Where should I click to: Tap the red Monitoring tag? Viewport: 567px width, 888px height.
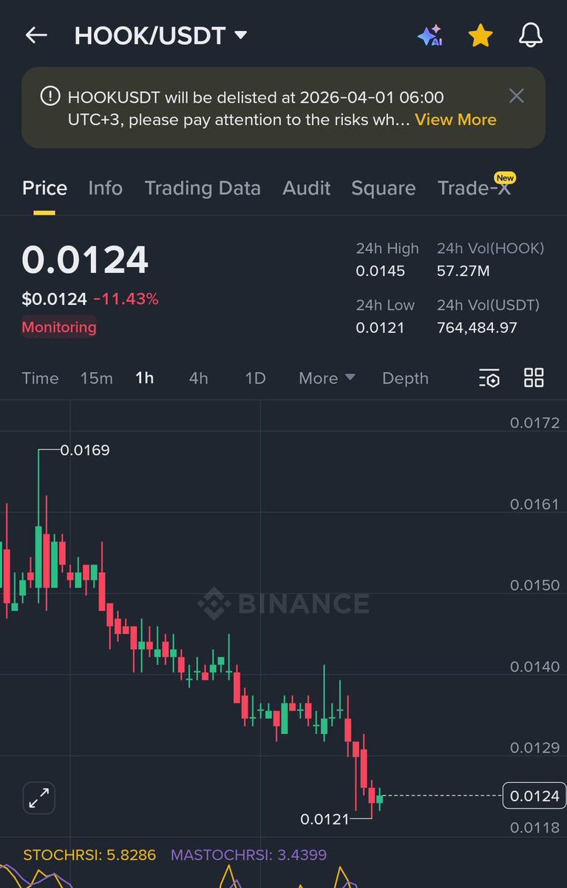click(59, 327)
